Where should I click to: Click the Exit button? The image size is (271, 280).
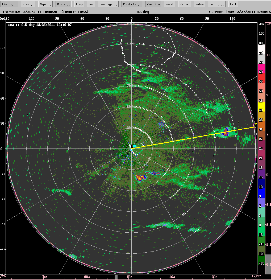(233, 4)
